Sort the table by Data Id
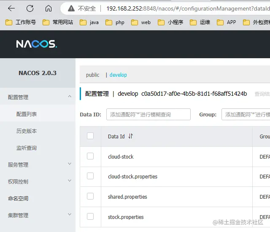 [131, 136]
